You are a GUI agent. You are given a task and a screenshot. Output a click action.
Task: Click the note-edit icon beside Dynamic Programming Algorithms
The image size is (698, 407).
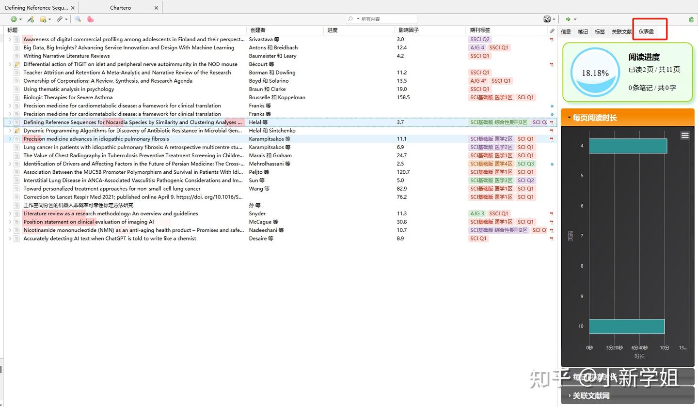pyautogui.click(x=17, y=131)
